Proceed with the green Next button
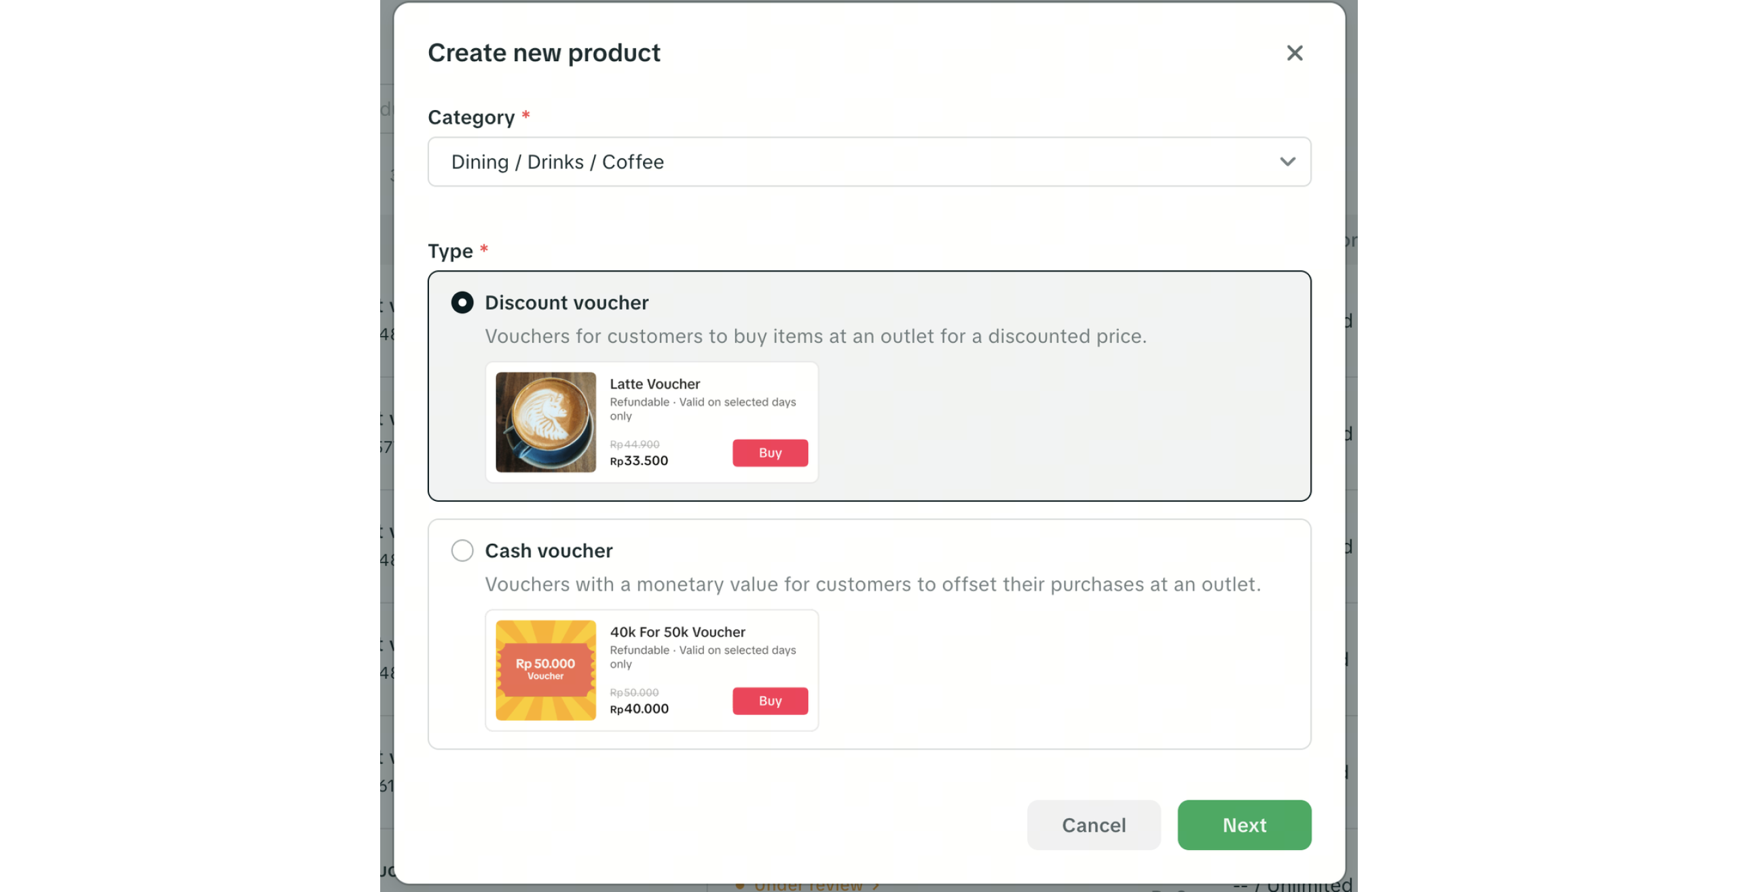The width and height of the screenshot is (1738, 892). click(1244, 825)
